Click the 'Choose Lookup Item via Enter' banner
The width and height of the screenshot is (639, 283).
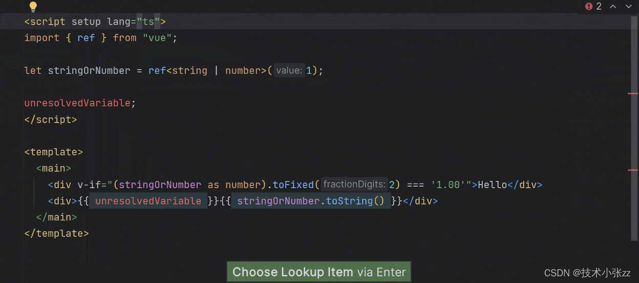pos(319,272)
